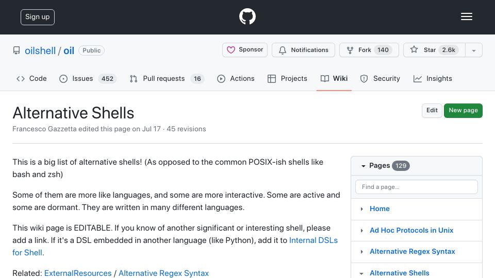Open the ExternalResources link
Viewport: 495px width, 278px height.
click(x=78, y=273)
